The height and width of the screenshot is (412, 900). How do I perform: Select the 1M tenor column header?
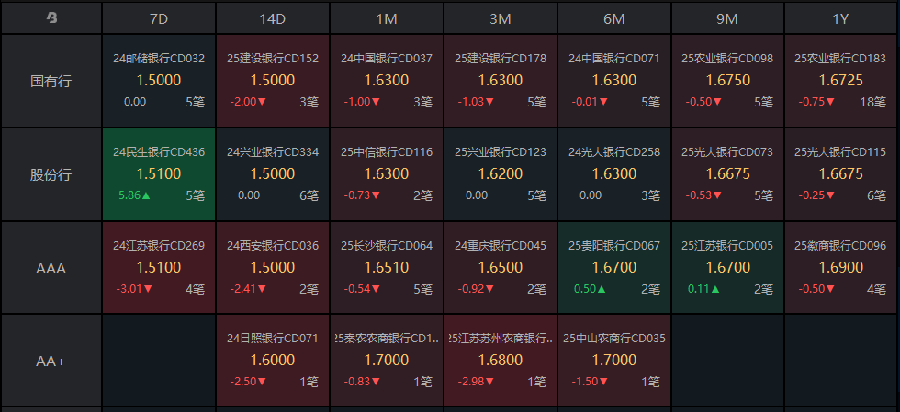tap(387, 18)
